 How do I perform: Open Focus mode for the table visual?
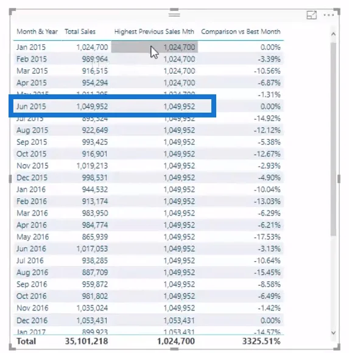tap(312, 15)
